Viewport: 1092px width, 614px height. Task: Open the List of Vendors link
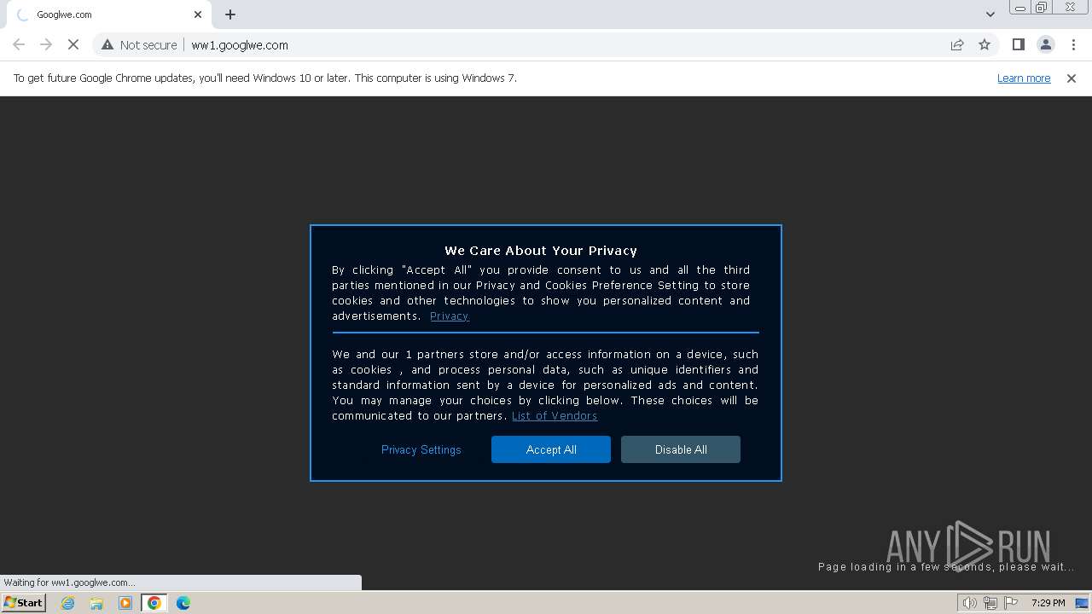(555, 415)
